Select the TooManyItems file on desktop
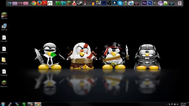Screen dimensions: 189x106 [4, 72]
